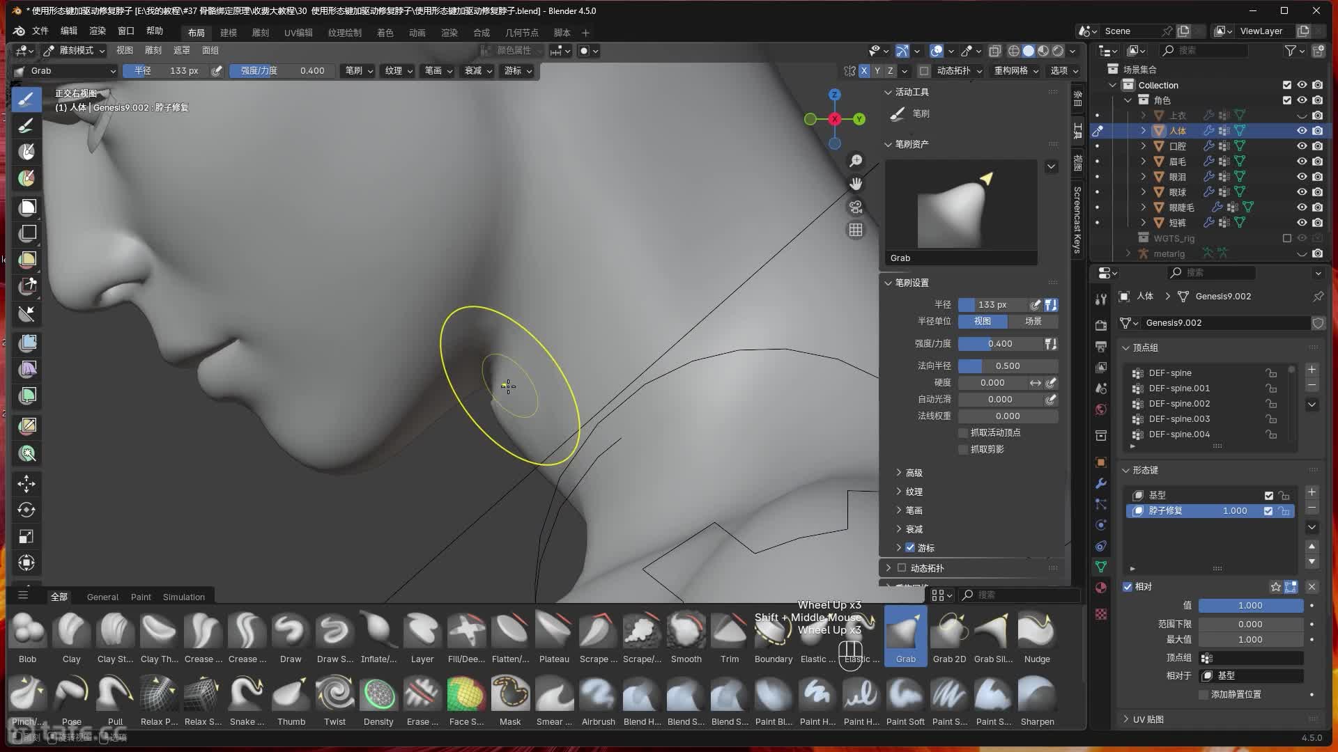The image size is (1338, 752).
Task: Click the 选项 header button
Action: tap(1064, 71)
